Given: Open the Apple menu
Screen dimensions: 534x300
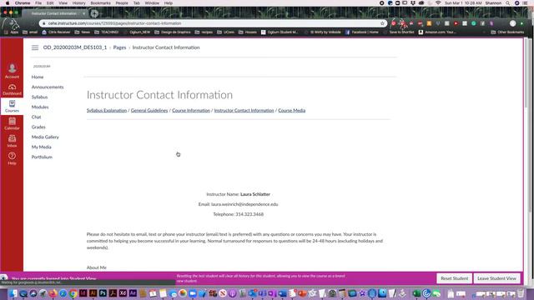Looking at the screenshot, I should click(8, 3).
